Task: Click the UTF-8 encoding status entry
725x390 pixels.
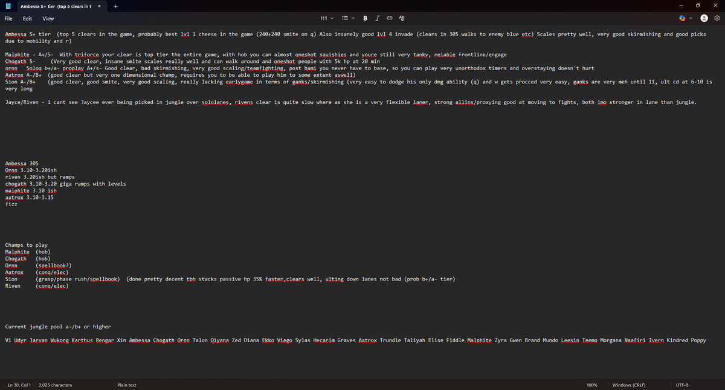Action: pyautogui.click(x=681, y=385)
